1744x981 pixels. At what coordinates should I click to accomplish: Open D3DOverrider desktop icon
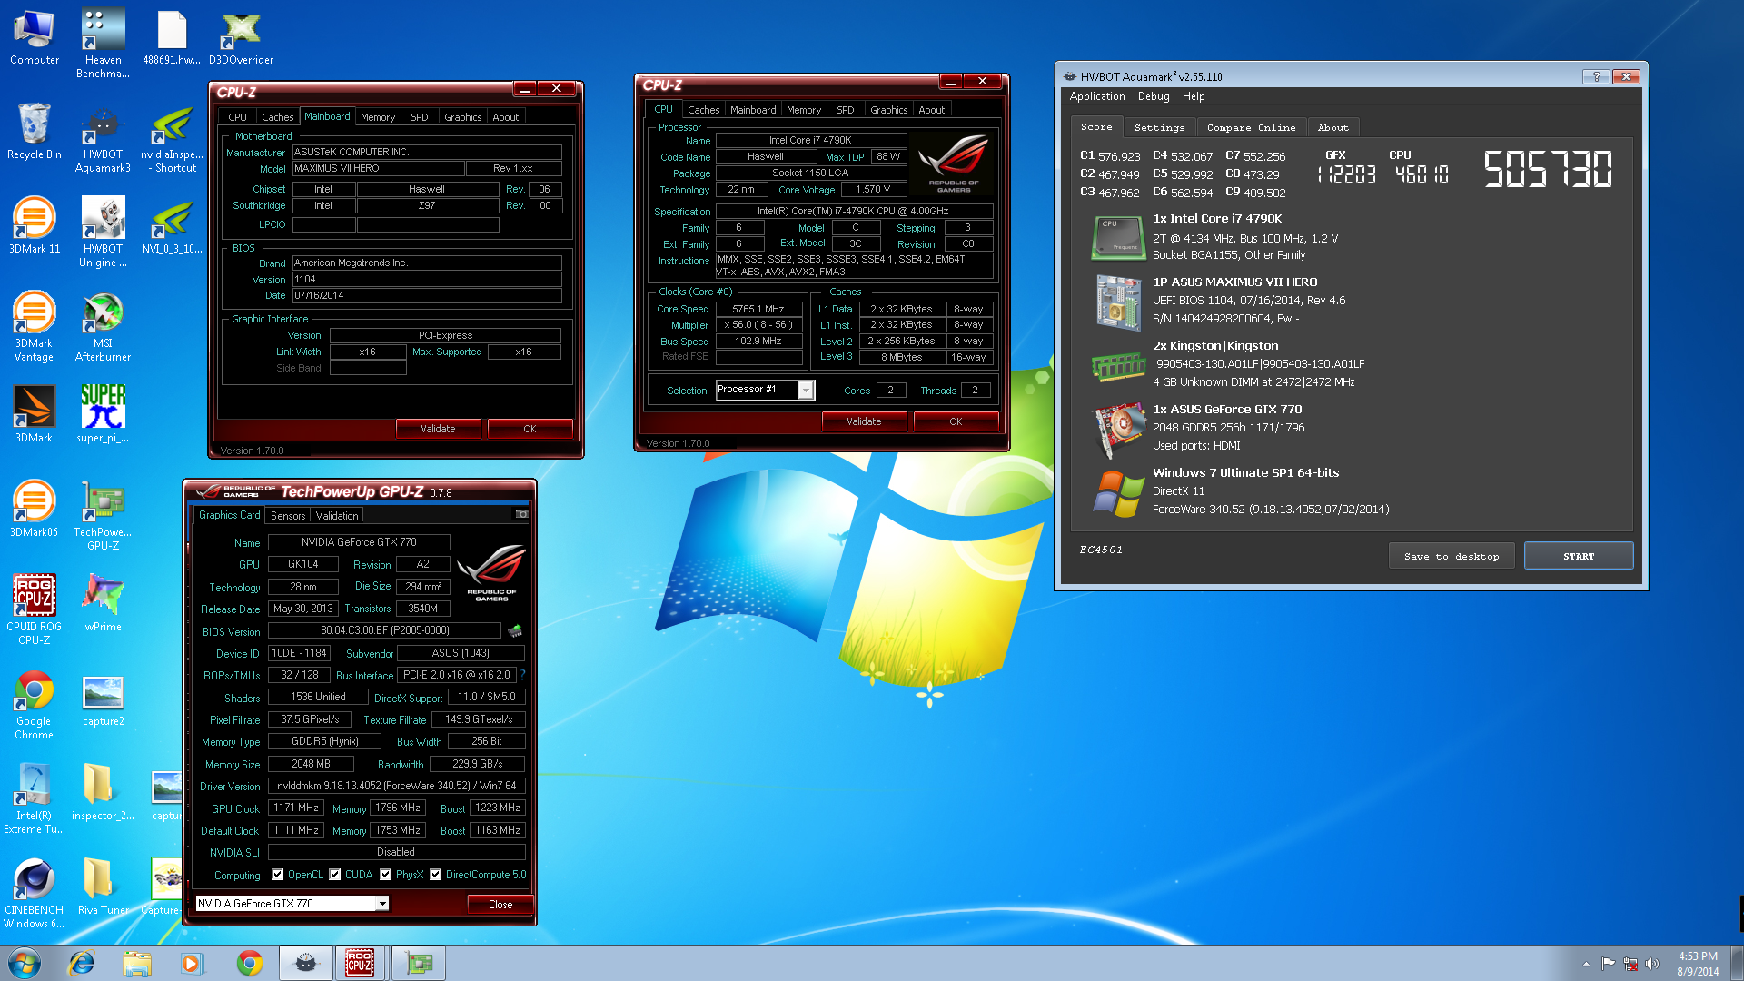241,38
